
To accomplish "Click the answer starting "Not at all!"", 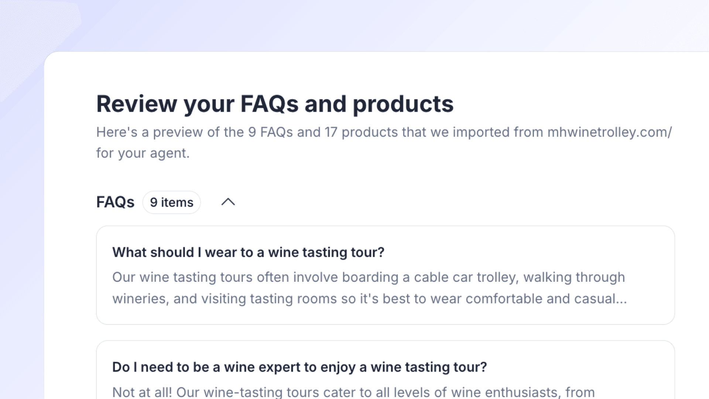I will point(353,392).
